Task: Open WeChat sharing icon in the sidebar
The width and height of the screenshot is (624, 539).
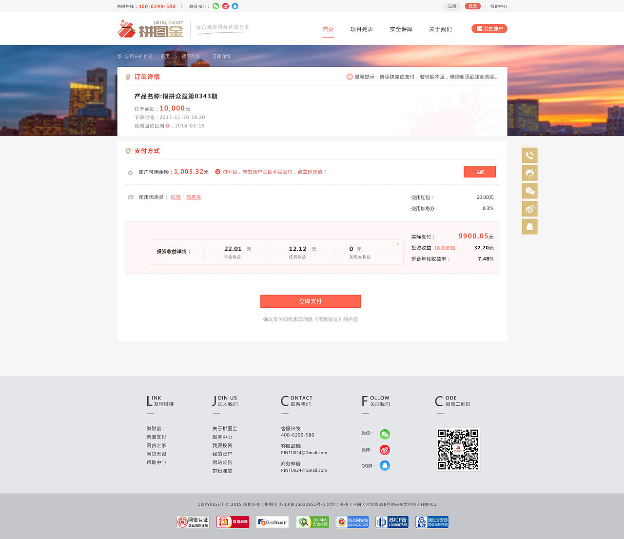Action: point(530,191)
